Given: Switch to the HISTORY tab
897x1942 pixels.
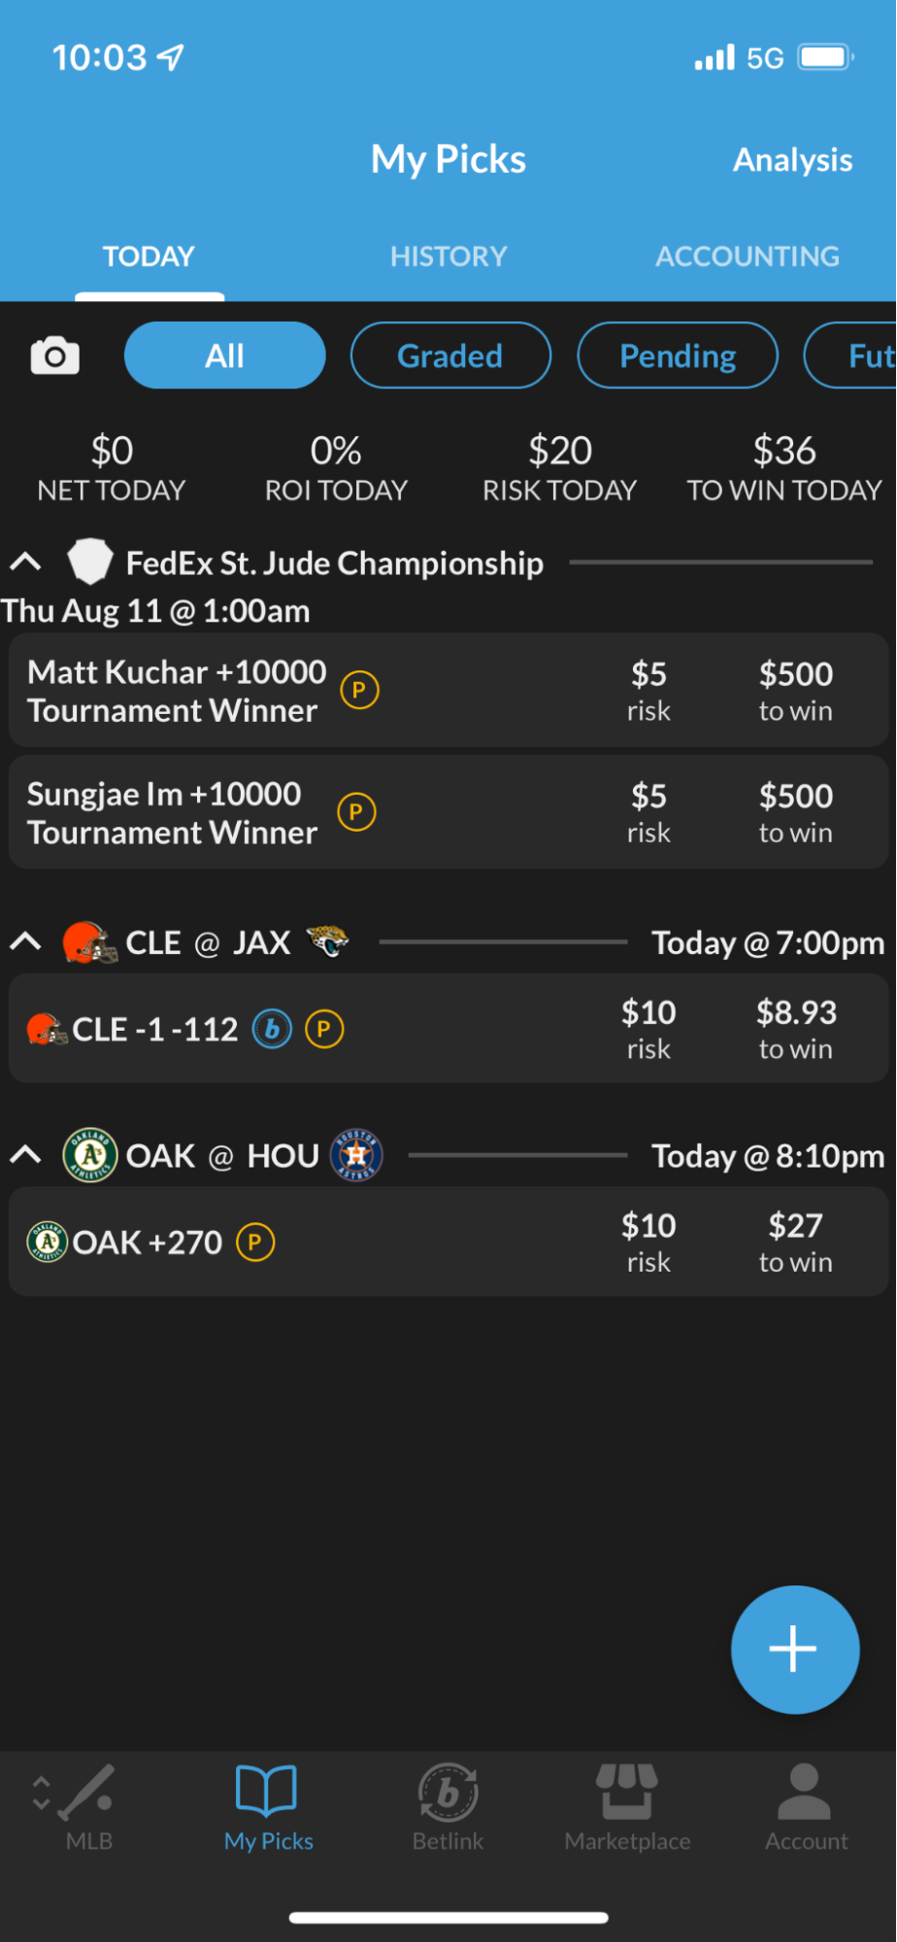Looking at the screenshot, I should coord(448,256).
